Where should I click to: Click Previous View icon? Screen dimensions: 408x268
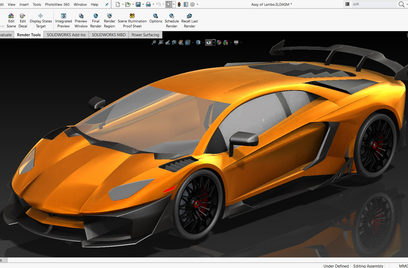(x=167, y=42)
